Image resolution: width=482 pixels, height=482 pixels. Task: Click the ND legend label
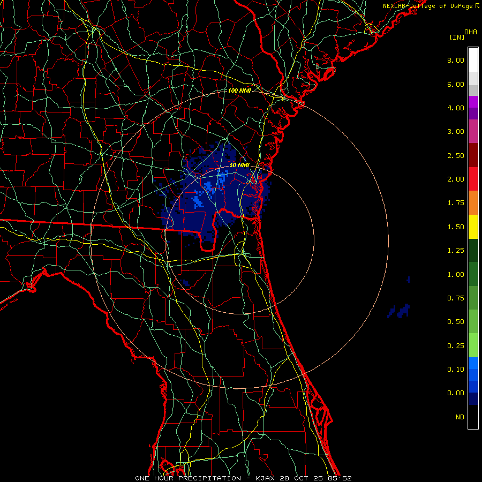click(x=460, y=417)
